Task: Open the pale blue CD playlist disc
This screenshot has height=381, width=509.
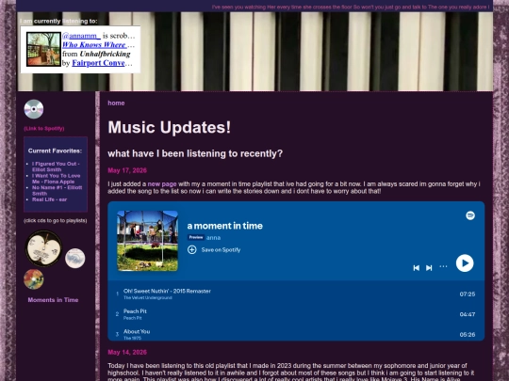Action: 75,258
